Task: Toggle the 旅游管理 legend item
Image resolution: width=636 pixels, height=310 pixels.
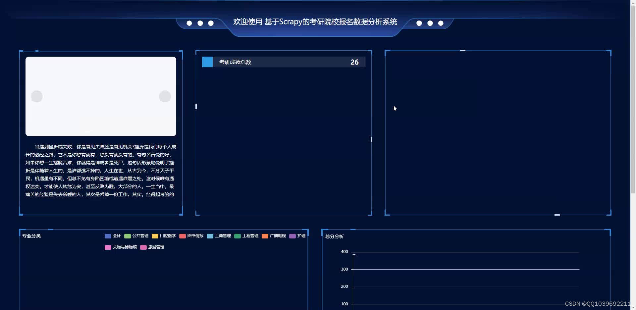Action: tap(152, 247)
